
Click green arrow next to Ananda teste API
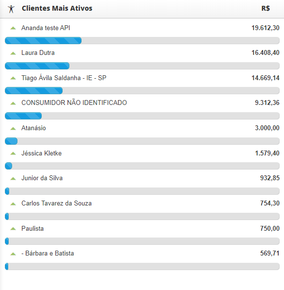tap(13, 28)
